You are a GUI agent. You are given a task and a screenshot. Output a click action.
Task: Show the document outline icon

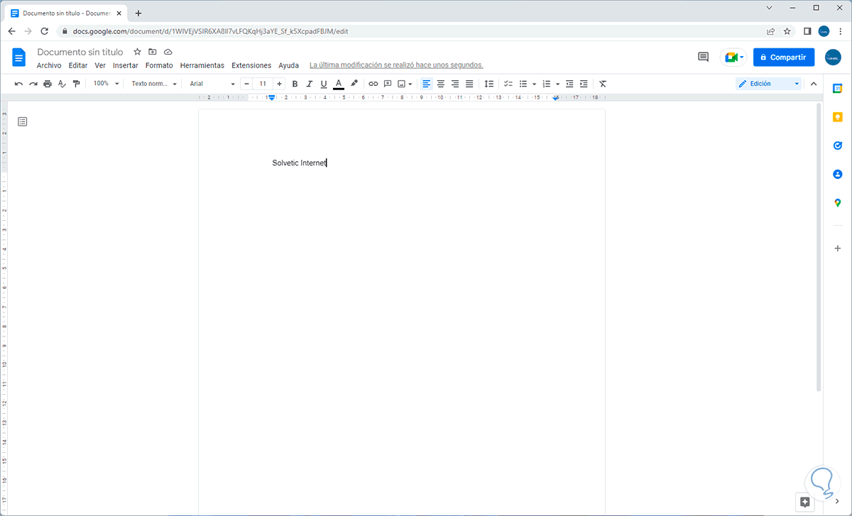click(x=23, y=121)
